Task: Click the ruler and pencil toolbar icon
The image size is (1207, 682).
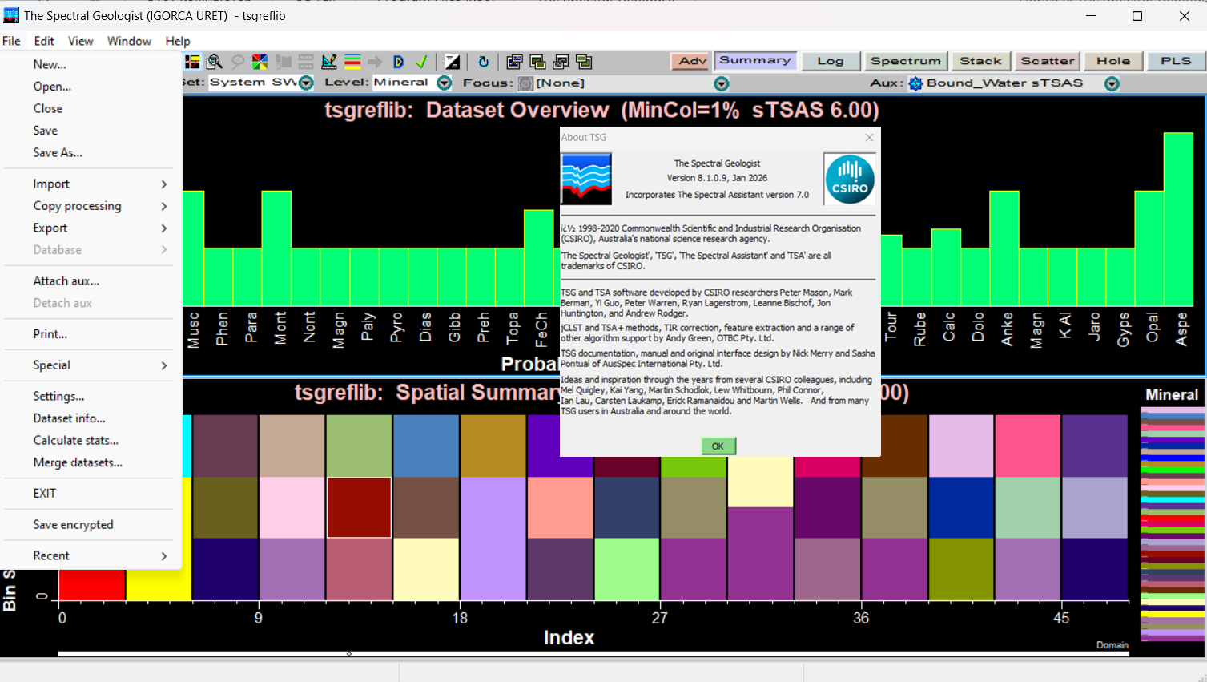Action: (328, 62)
